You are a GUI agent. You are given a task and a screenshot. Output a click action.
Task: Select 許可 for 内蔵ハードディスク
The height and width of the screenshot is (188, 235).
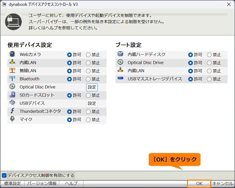pyautogui.click(x=190, y=55)
